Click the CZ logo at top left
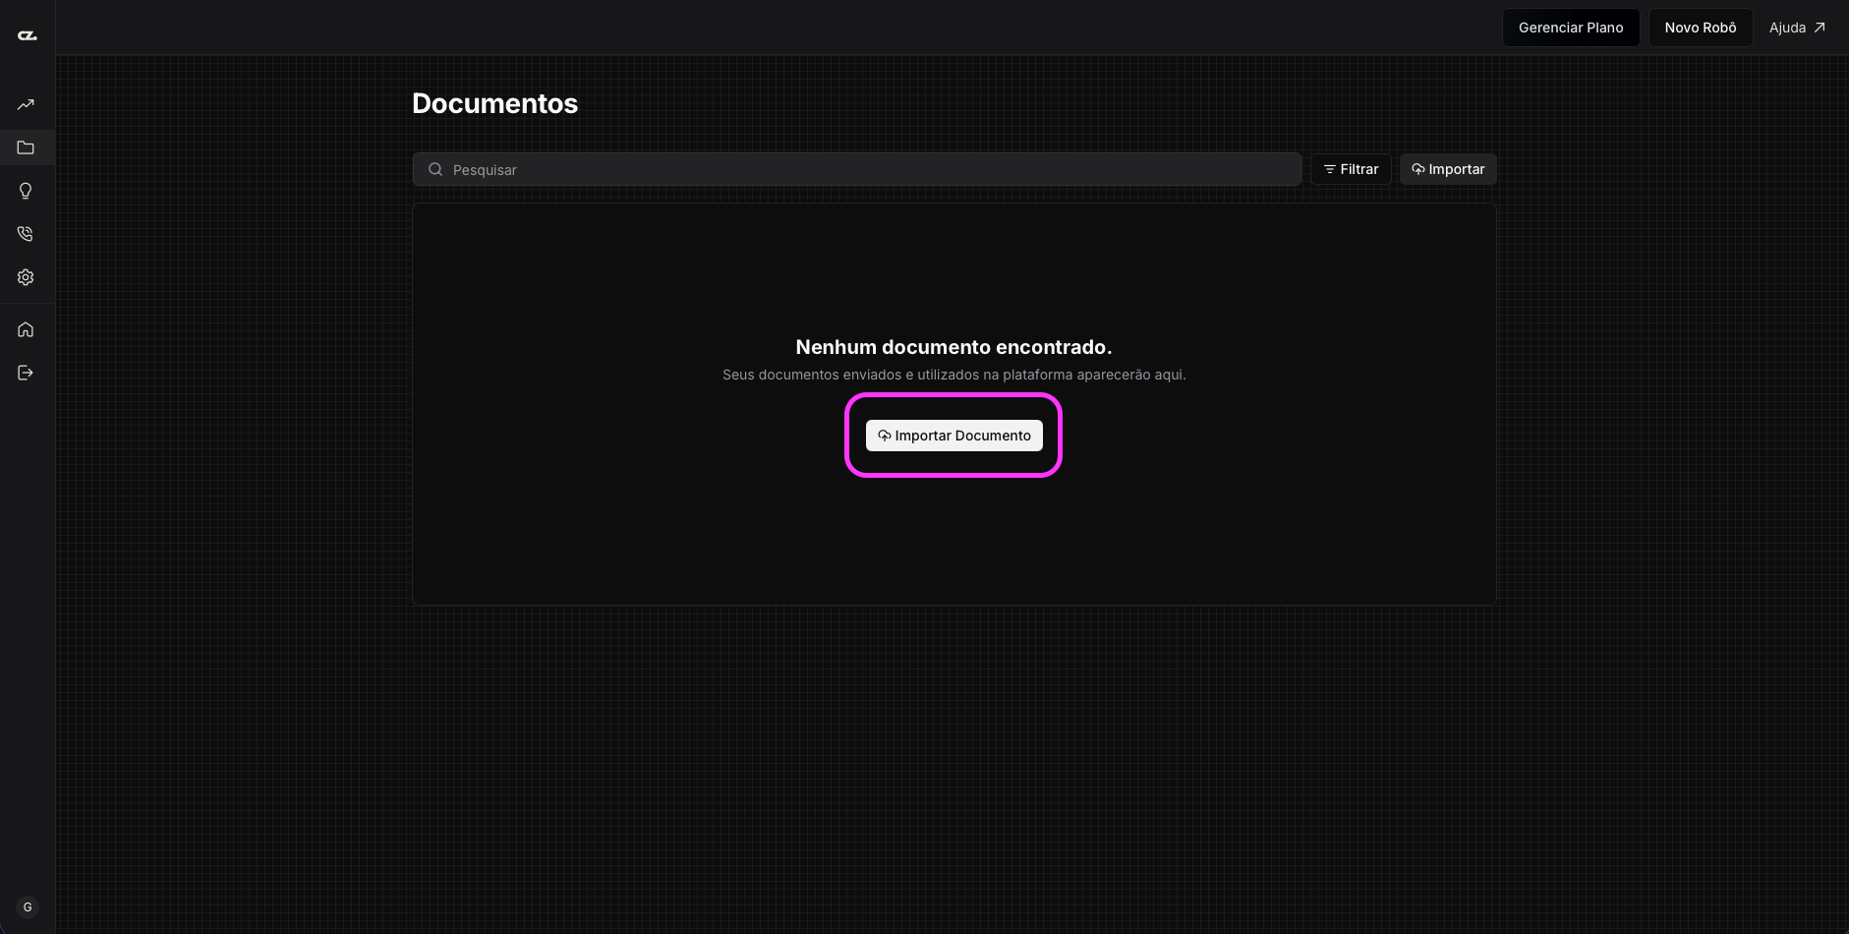The image size is (1849, 934). tap(27, 34)
